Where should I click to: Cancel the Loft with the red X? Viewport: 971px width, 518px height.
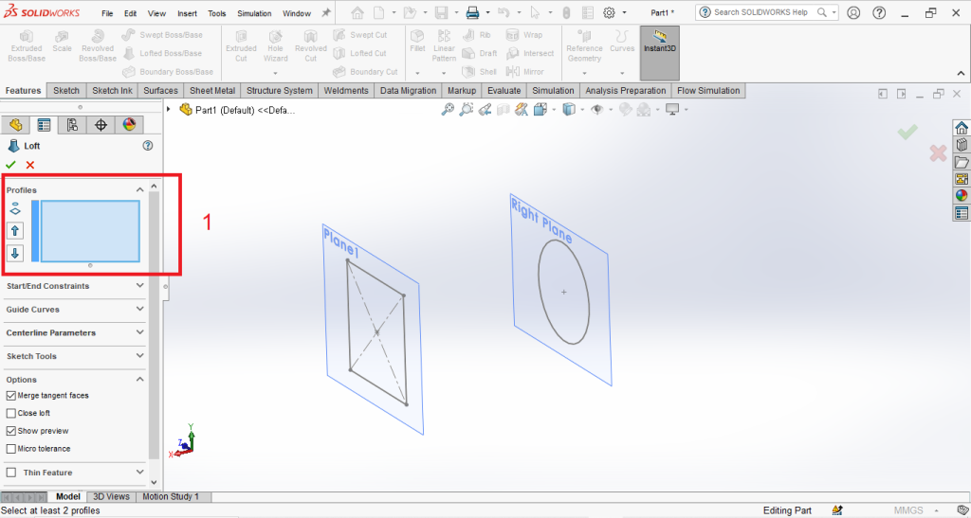(x=30, y=165)
